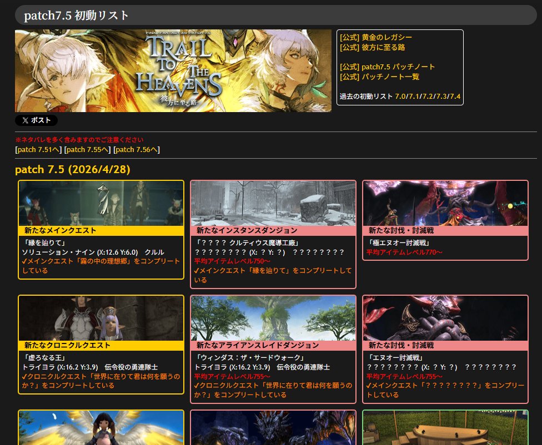Screen dimensions: 542x445
Task: Open past initial list 7.1
Action: tap(413, 97)
